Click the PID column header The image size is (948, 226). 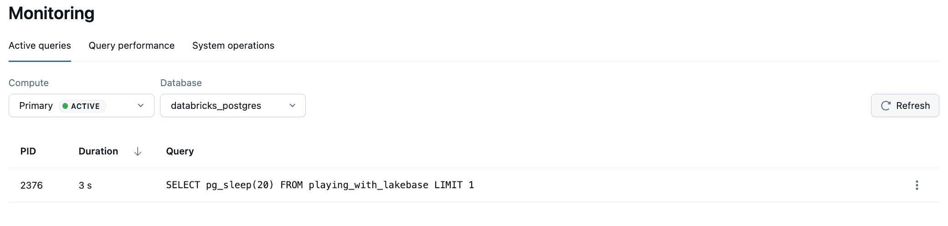tap(28, 151)
